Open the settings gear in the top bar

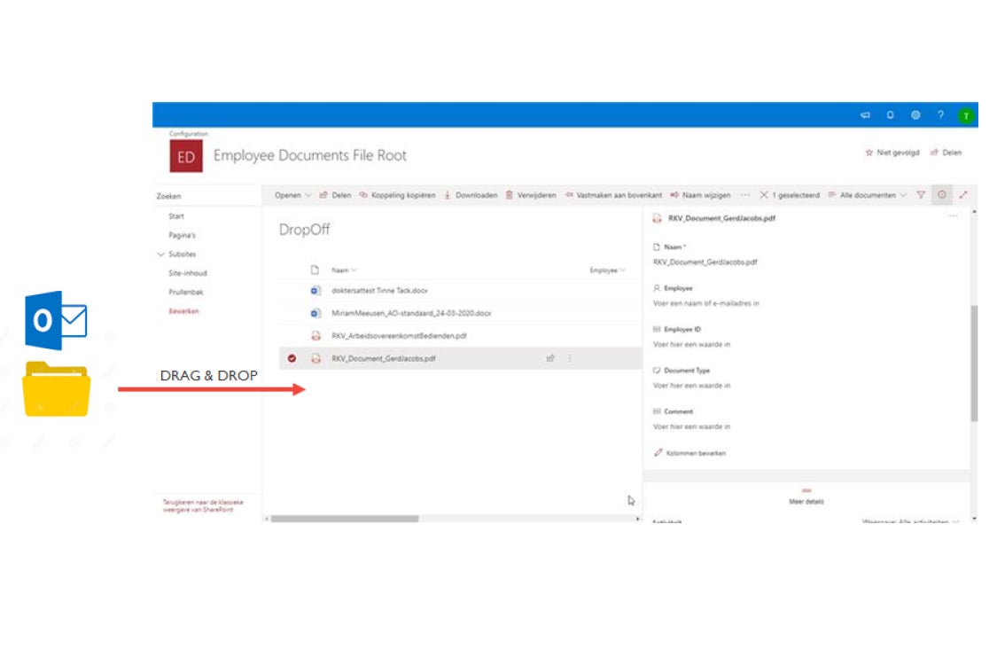[x=915, y=115]
